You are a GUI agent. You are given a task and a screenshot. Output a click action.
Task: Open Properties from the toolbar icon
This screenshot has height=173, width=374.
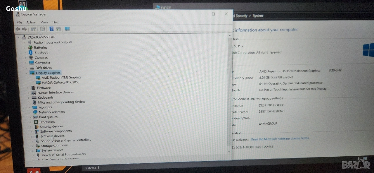pyautogui.click(x=43, y=29)
